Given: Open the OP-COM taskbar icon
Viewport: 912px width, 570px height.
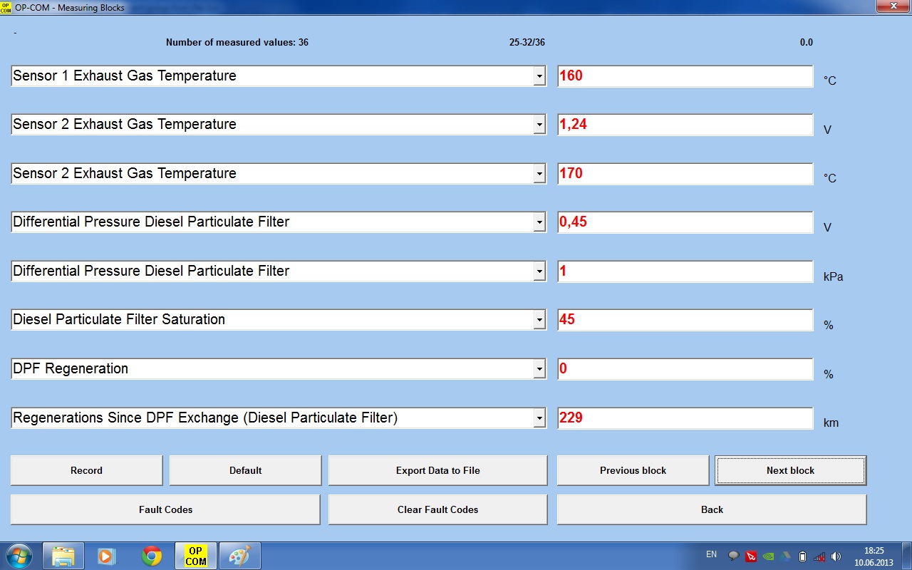Looking at the screenshot, I should pyautogui.click(x=196, y=556).
